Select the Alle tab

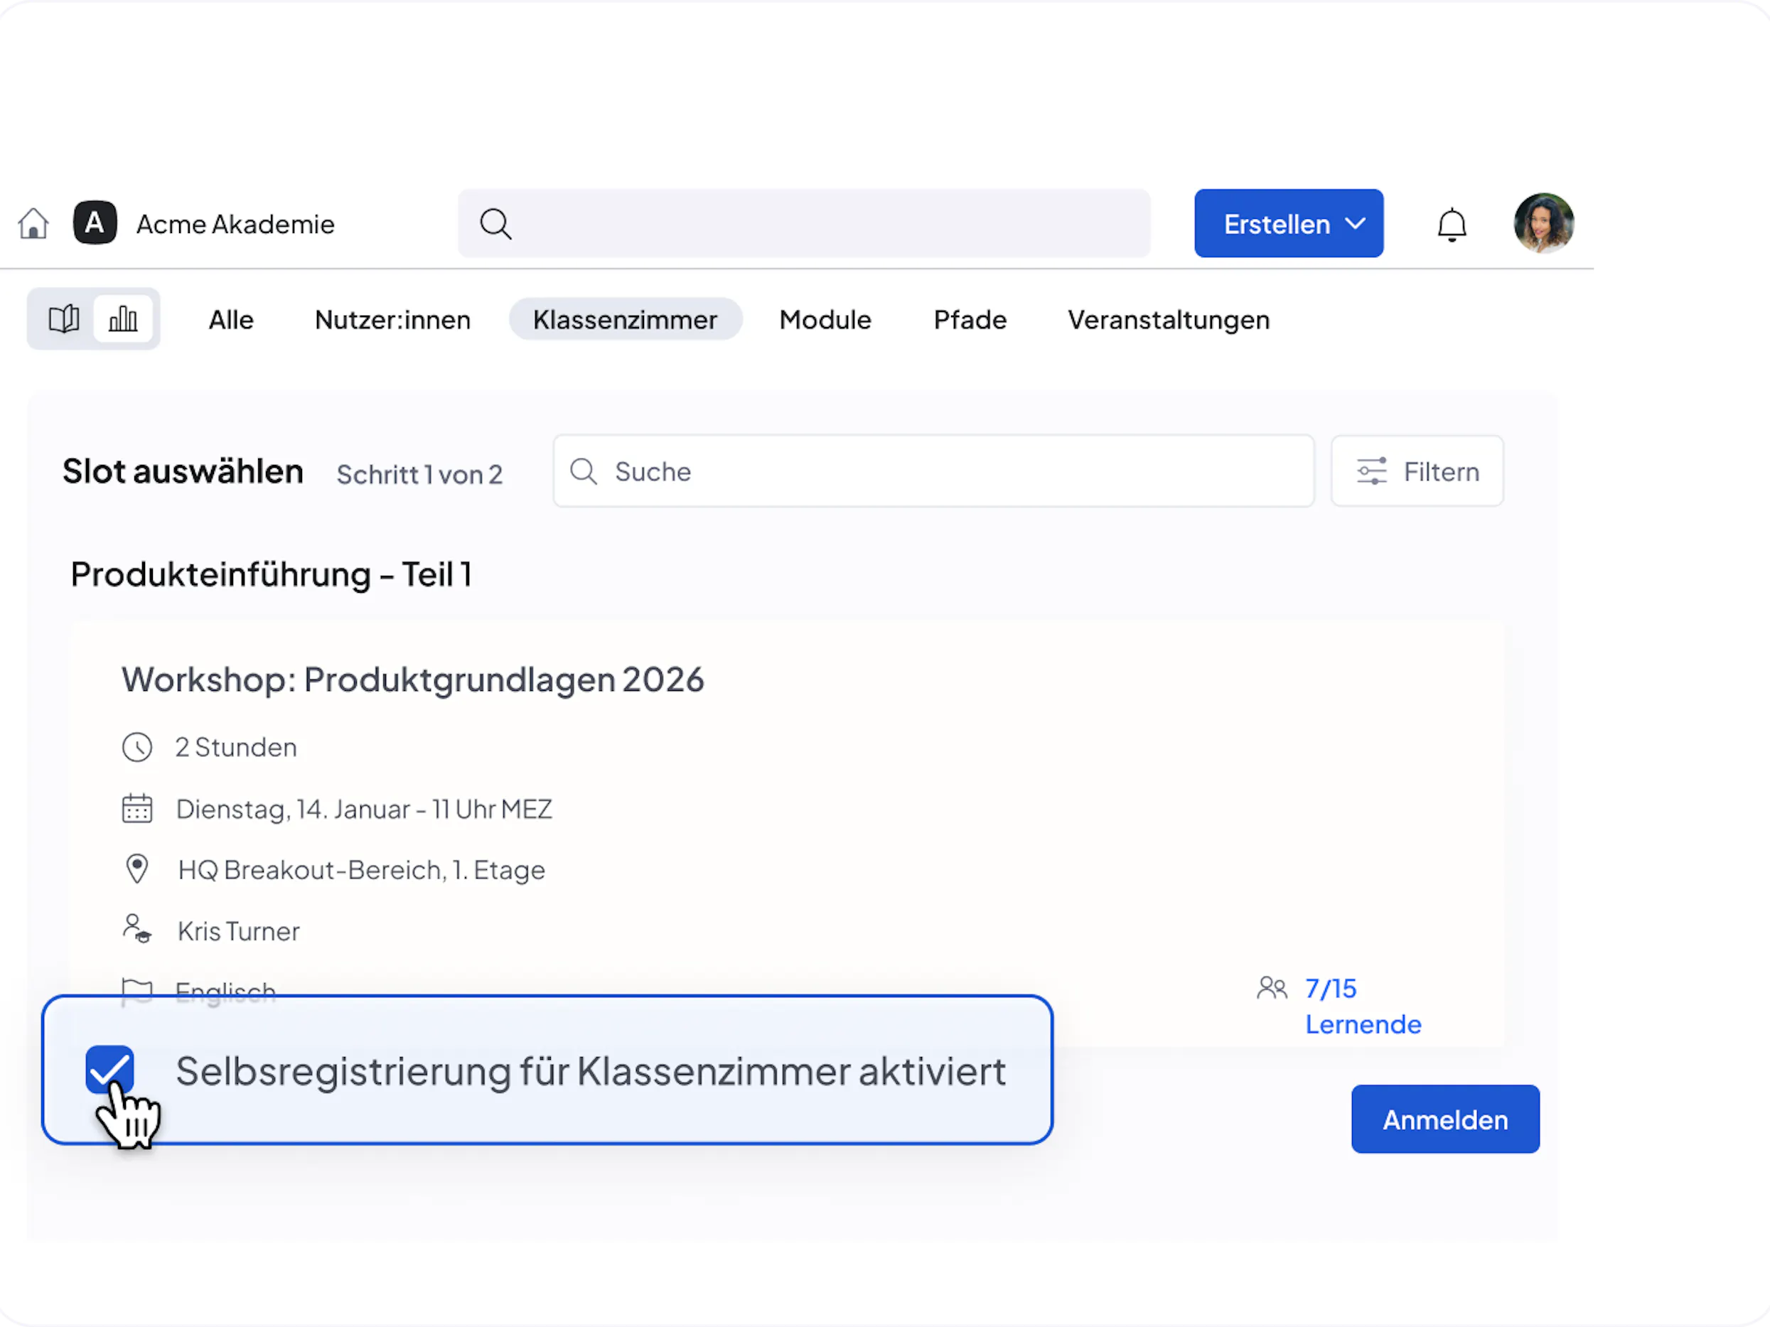(x=231, y=320)
